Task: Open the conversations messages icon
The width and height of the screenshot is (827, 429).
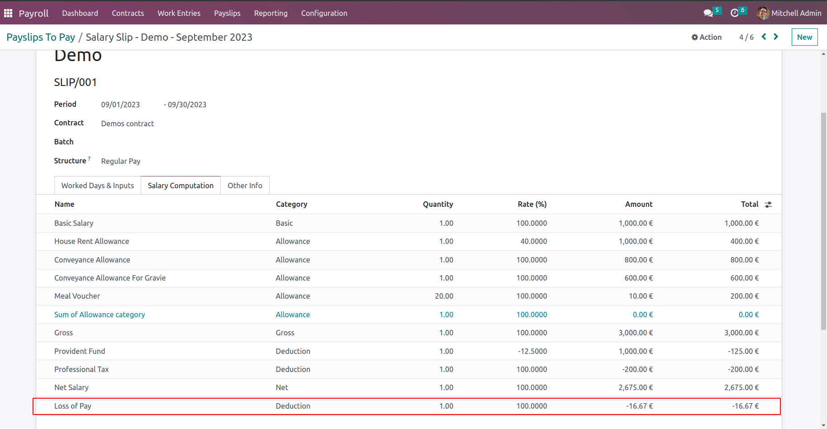Action: [708, 13]
